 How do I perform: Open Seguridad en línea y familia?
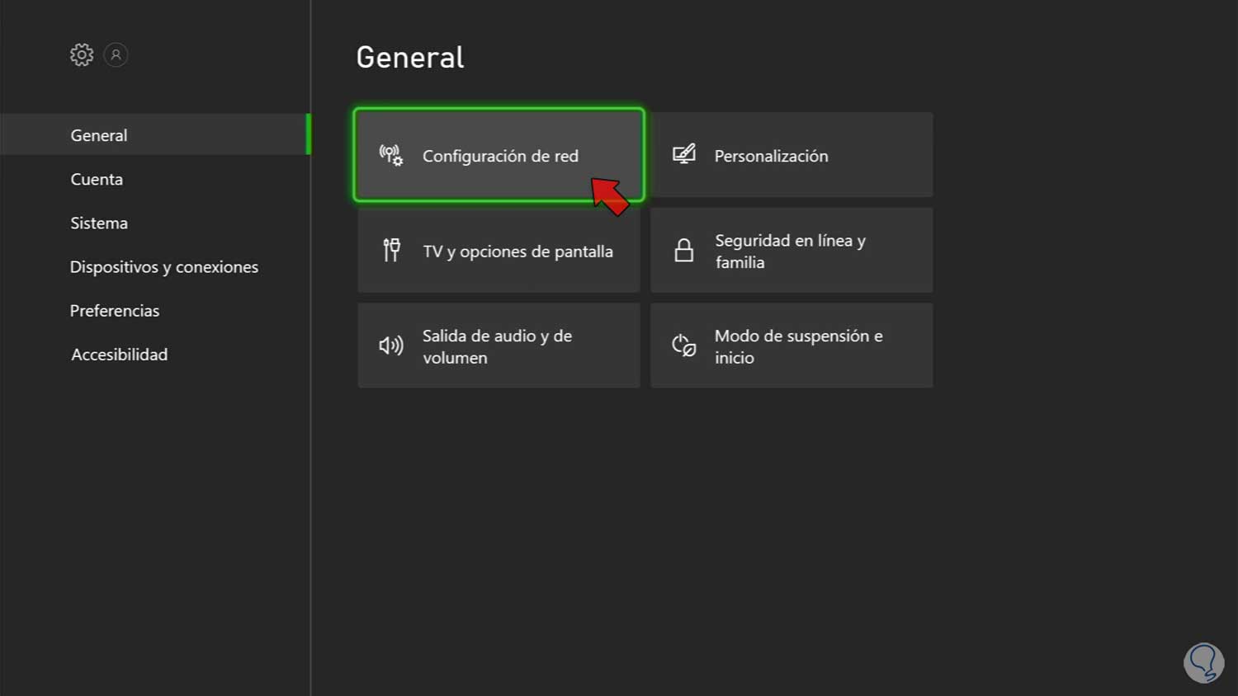pos(791,251)
